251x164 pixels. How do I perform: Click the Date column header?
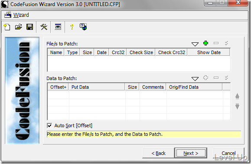tap(101, 52)
